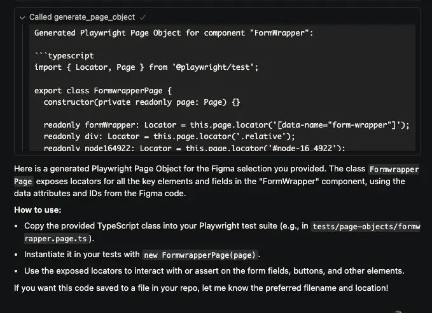Click sentence 'If you want this code saved'

click(201, 288)
